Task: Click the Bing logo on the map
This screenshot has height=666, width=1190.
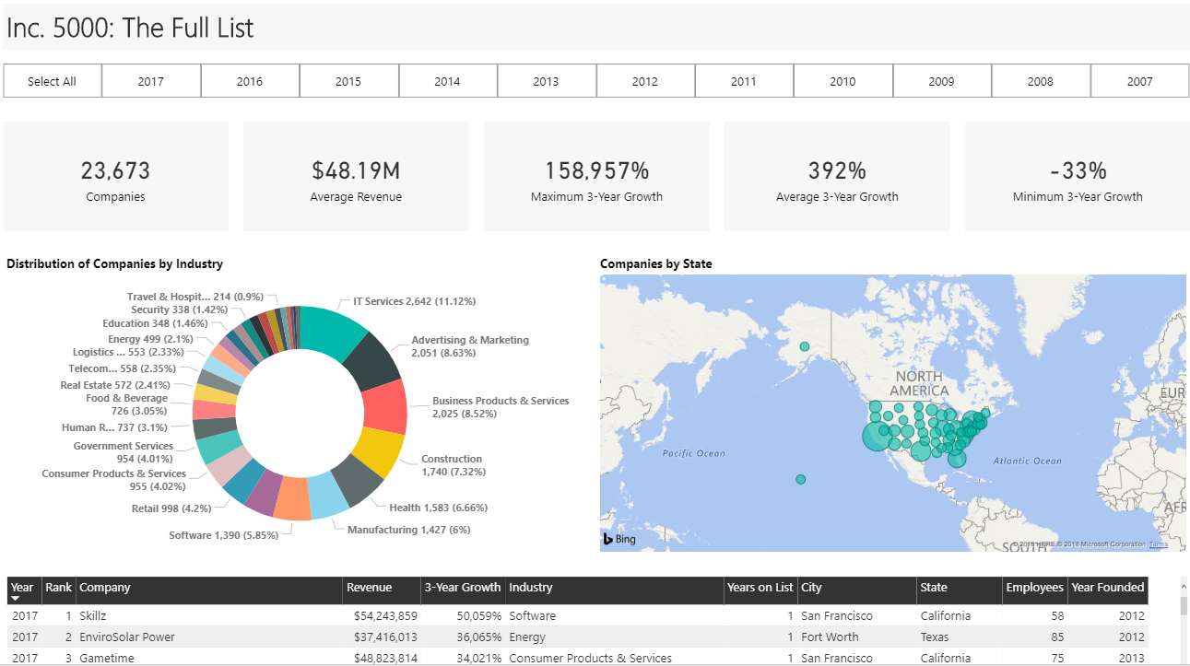Action: click(x=619, y=539)
